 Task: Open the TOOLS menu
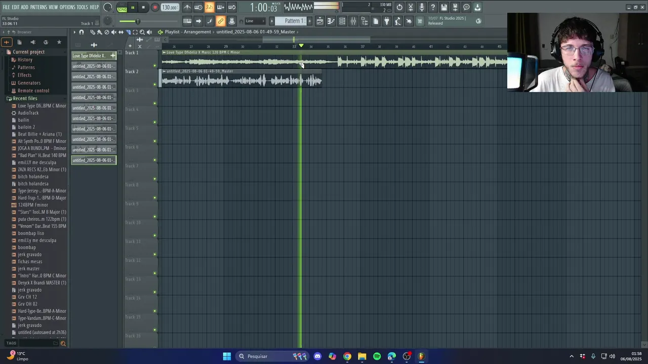point(83,7)
